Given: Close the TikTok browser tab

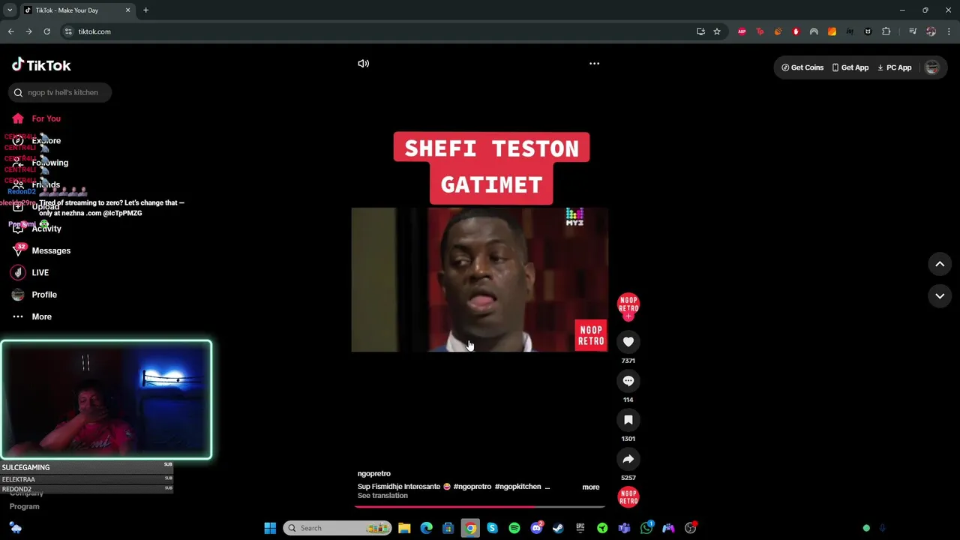Looking at the screenshot, I should 127,10.
